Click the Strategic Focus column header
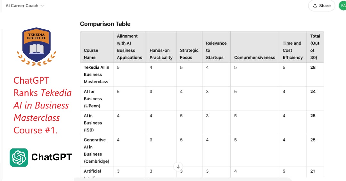 189,54
